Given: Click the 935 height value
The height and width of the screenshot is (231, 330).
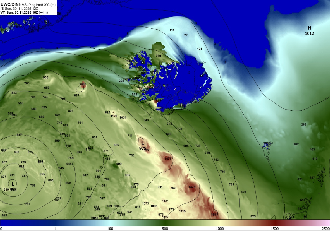Looking at the screenshot, I should point(127,175).
